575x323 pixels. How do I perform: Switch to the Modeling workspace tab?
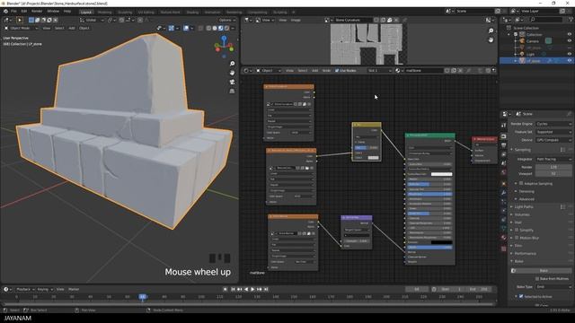tap(104, 12)
